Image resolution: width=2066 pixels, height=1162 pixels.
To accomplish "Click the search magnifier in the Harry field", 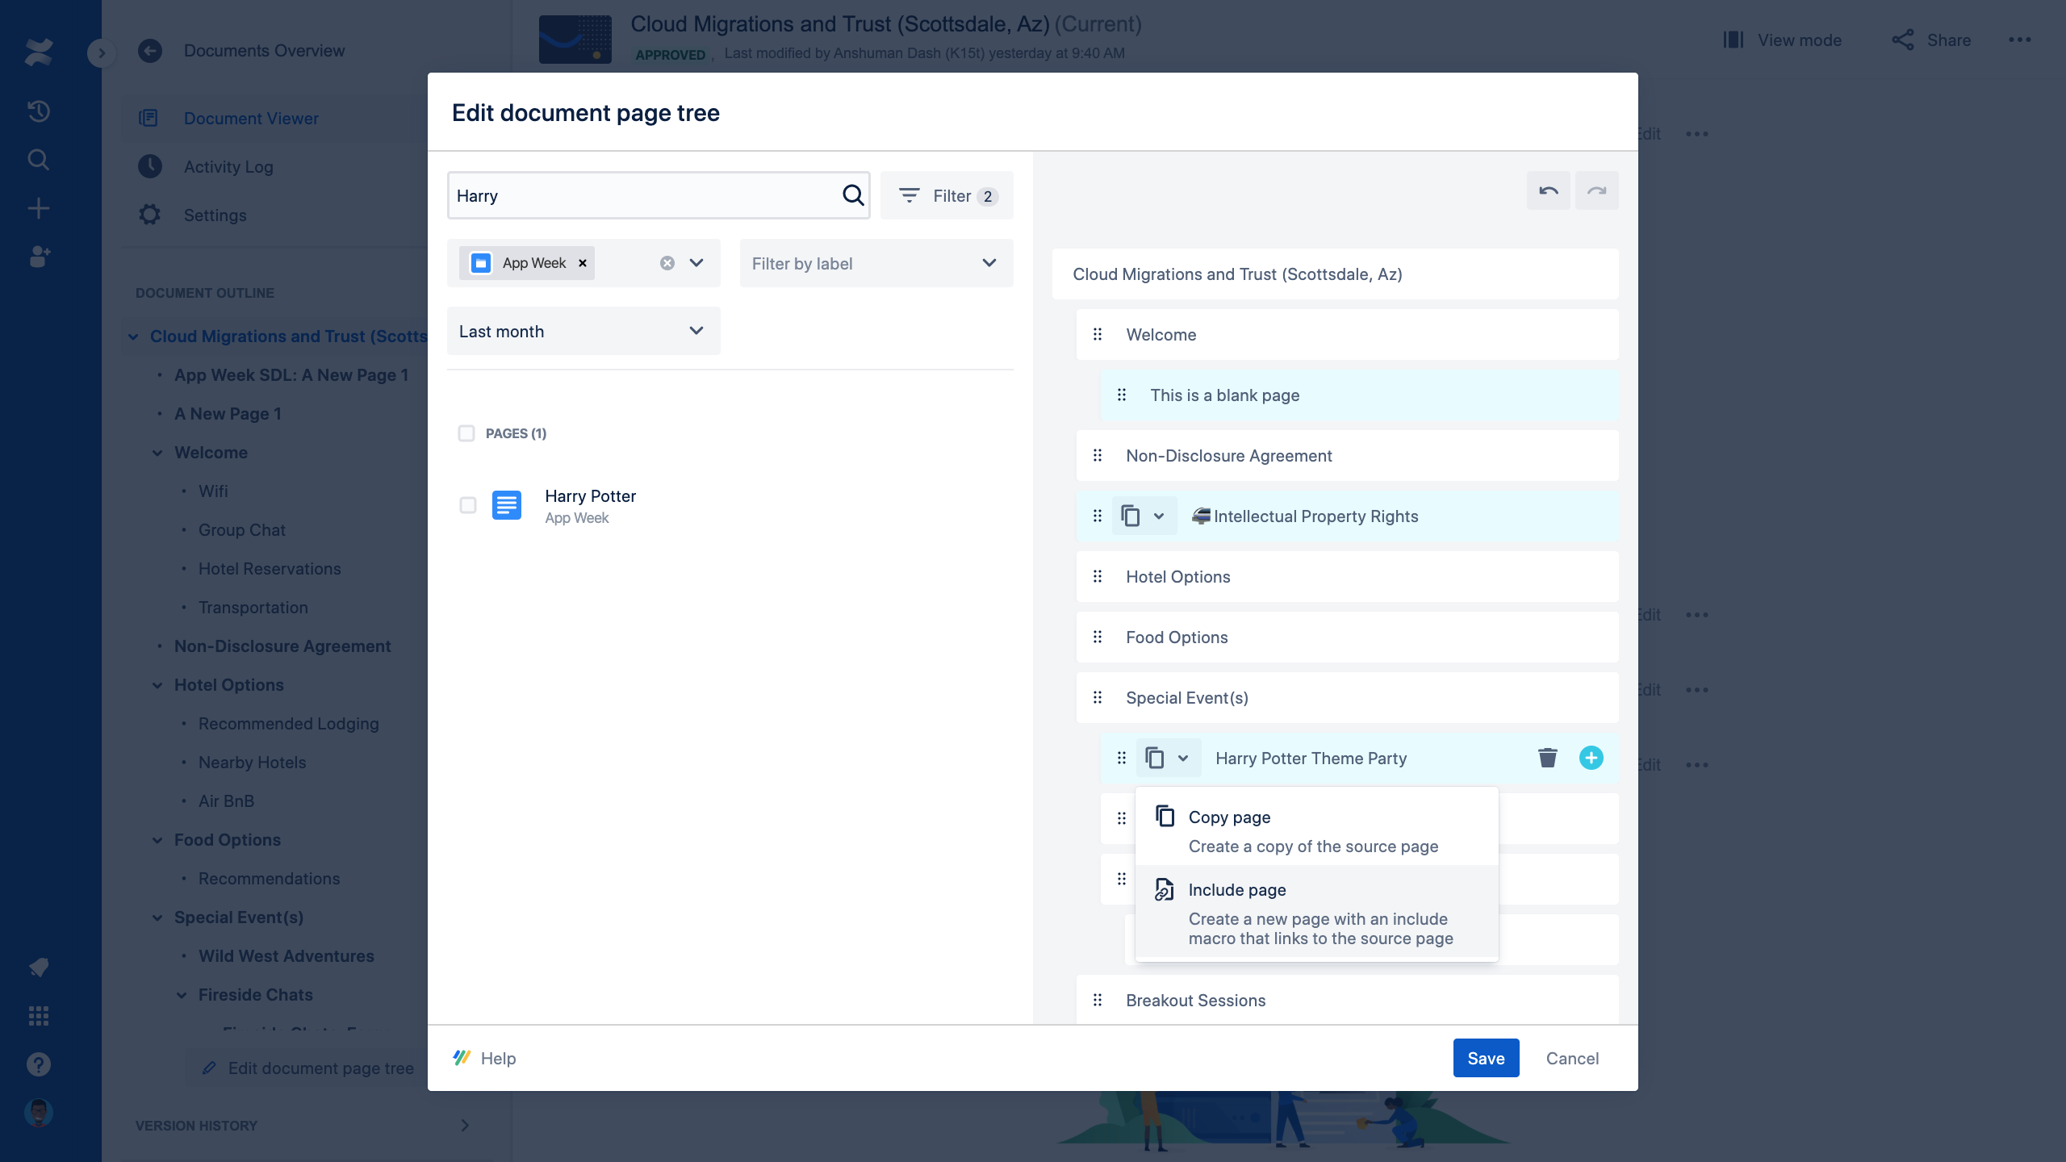I will click(x=852, y=195).
